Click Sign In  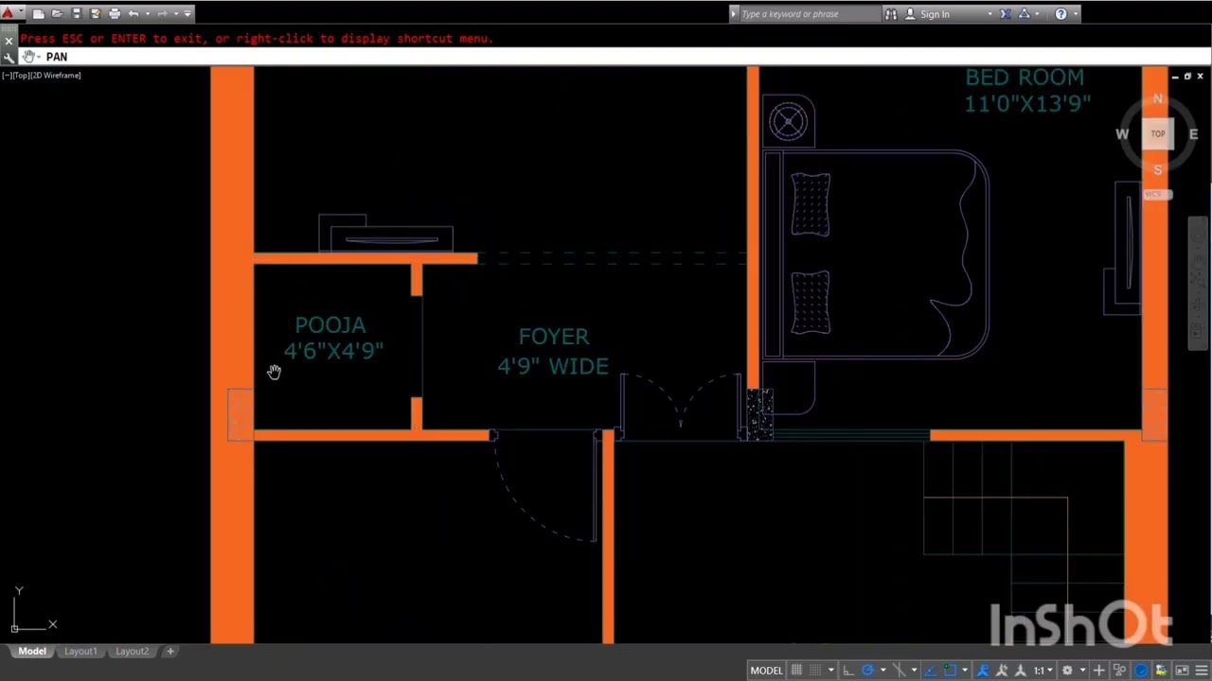pyautogui.click(x=935, y=14)
